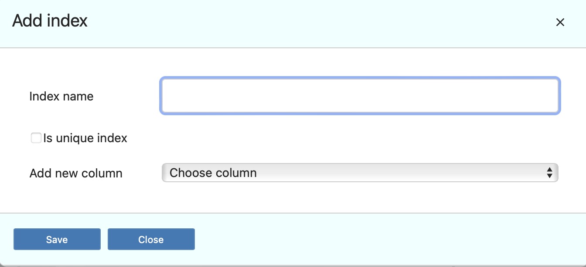Click the Index name text field
Screen dimensions: 586x267
360,96
